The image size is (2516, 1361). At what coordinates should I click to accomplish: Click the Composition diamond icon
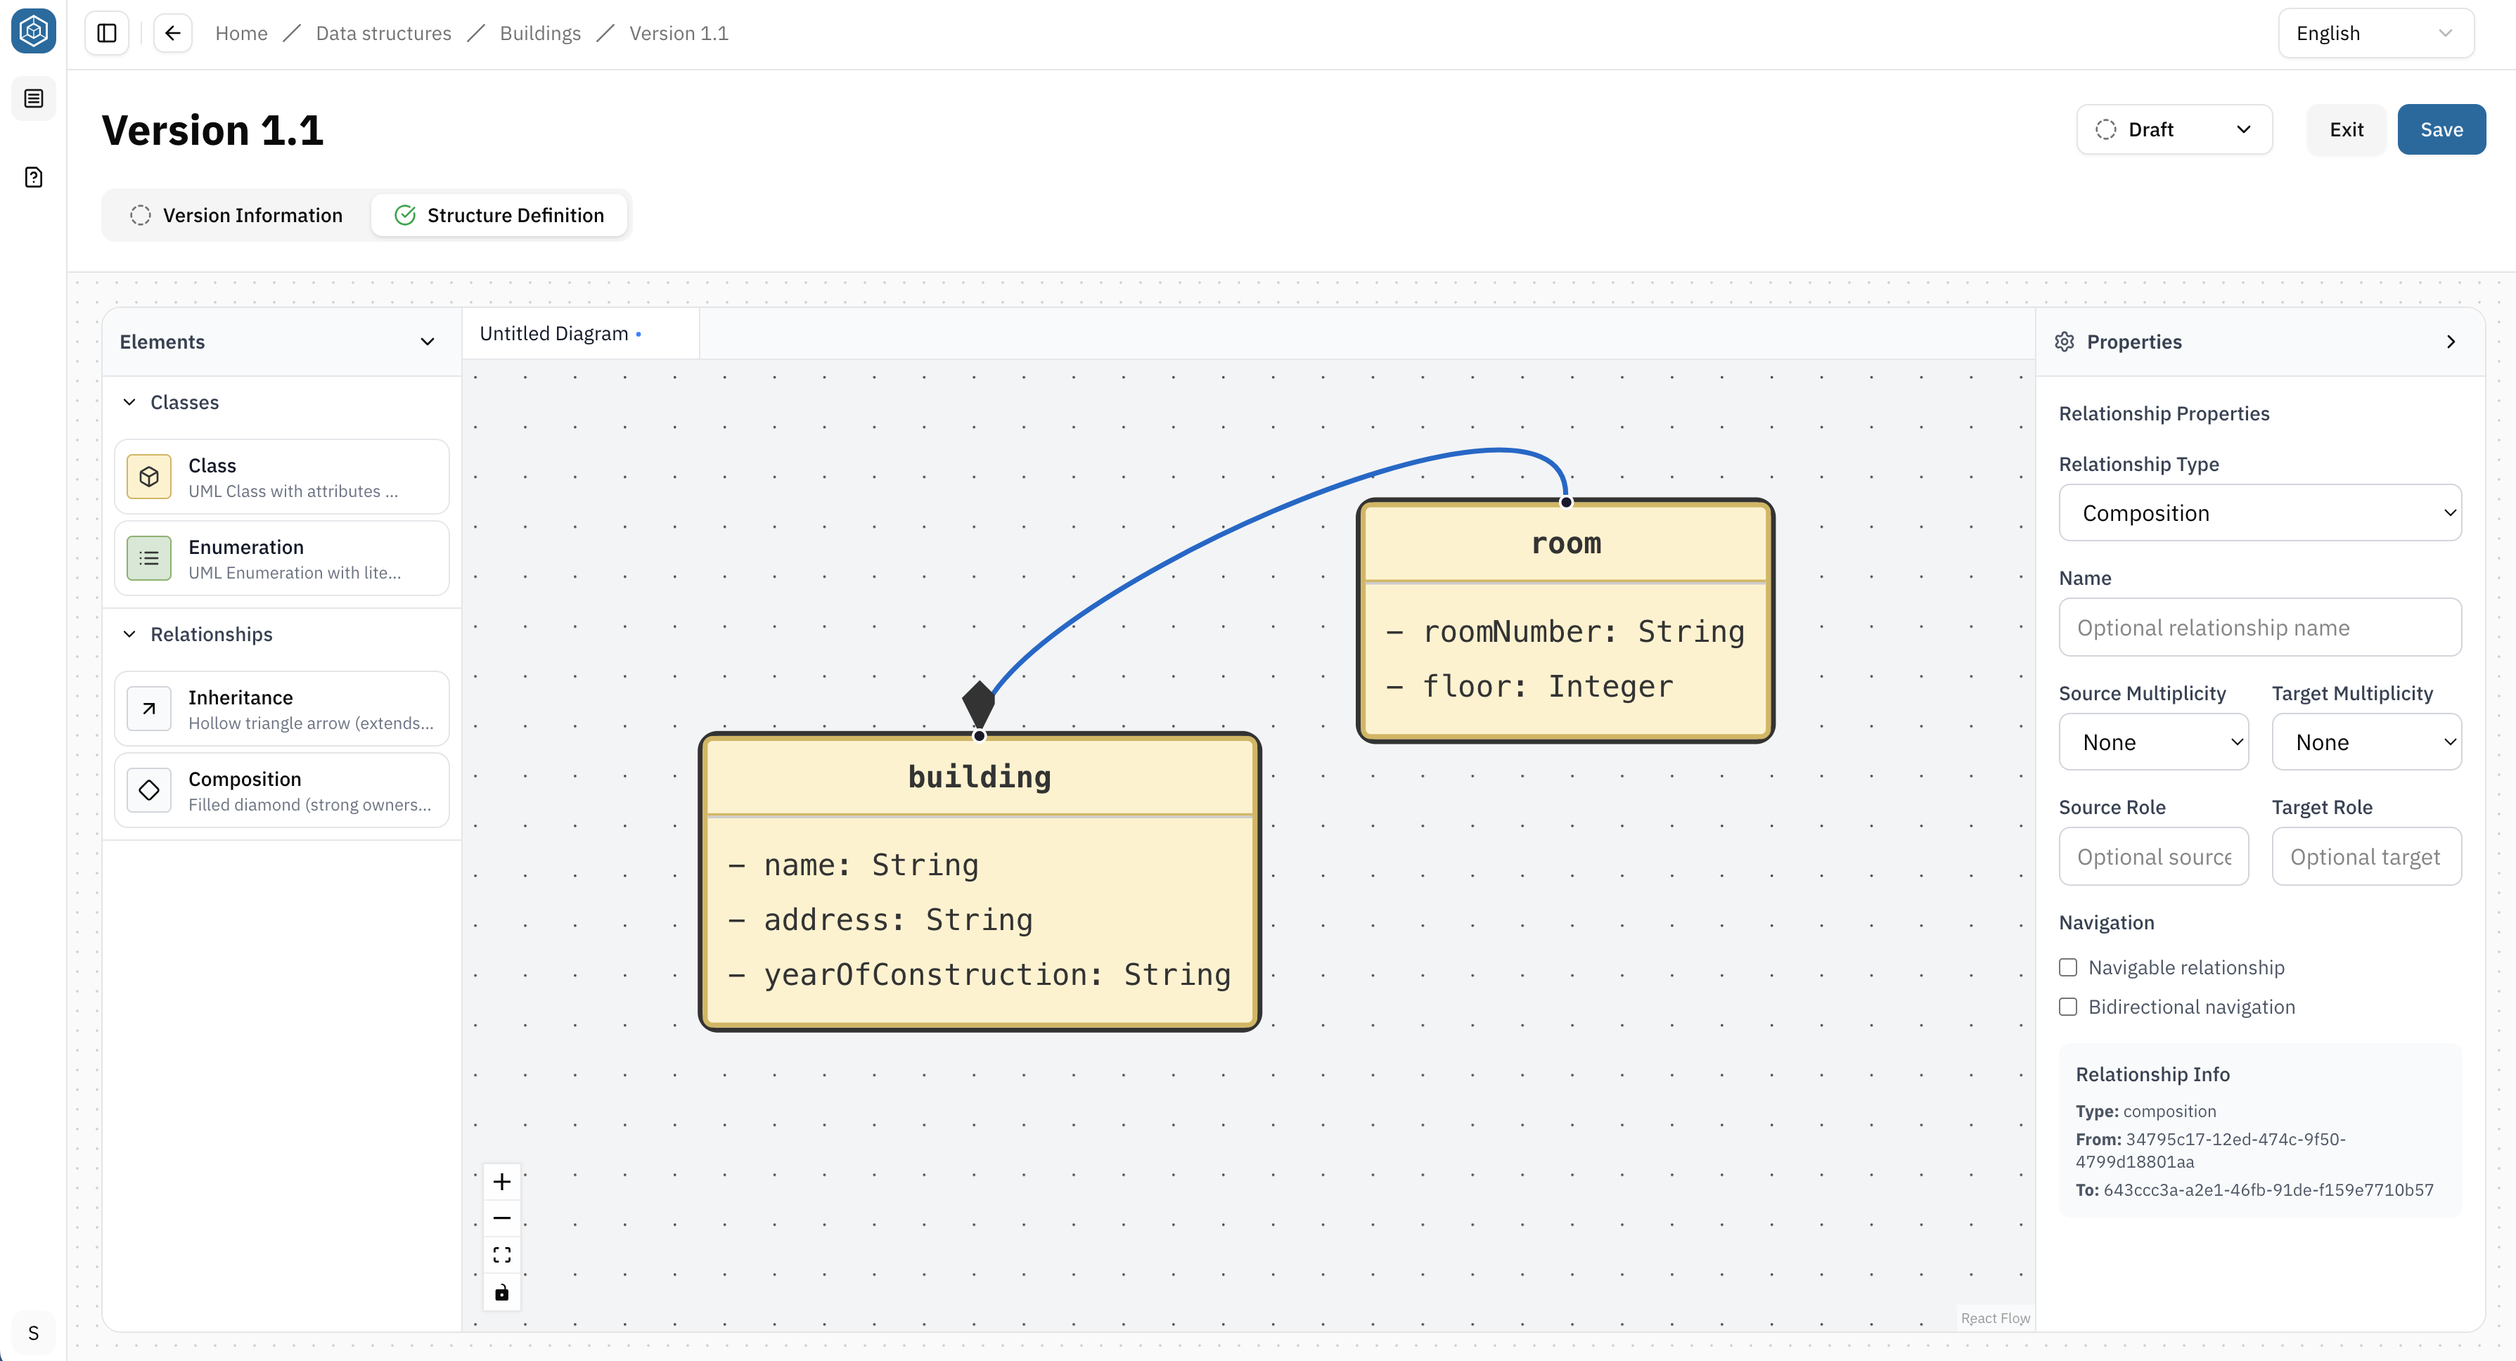tap(148, 790)
